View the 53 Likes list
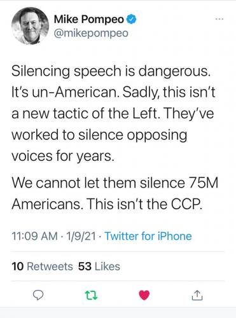The width and height of the screenshot is (236, 318). tap(99, 266)
